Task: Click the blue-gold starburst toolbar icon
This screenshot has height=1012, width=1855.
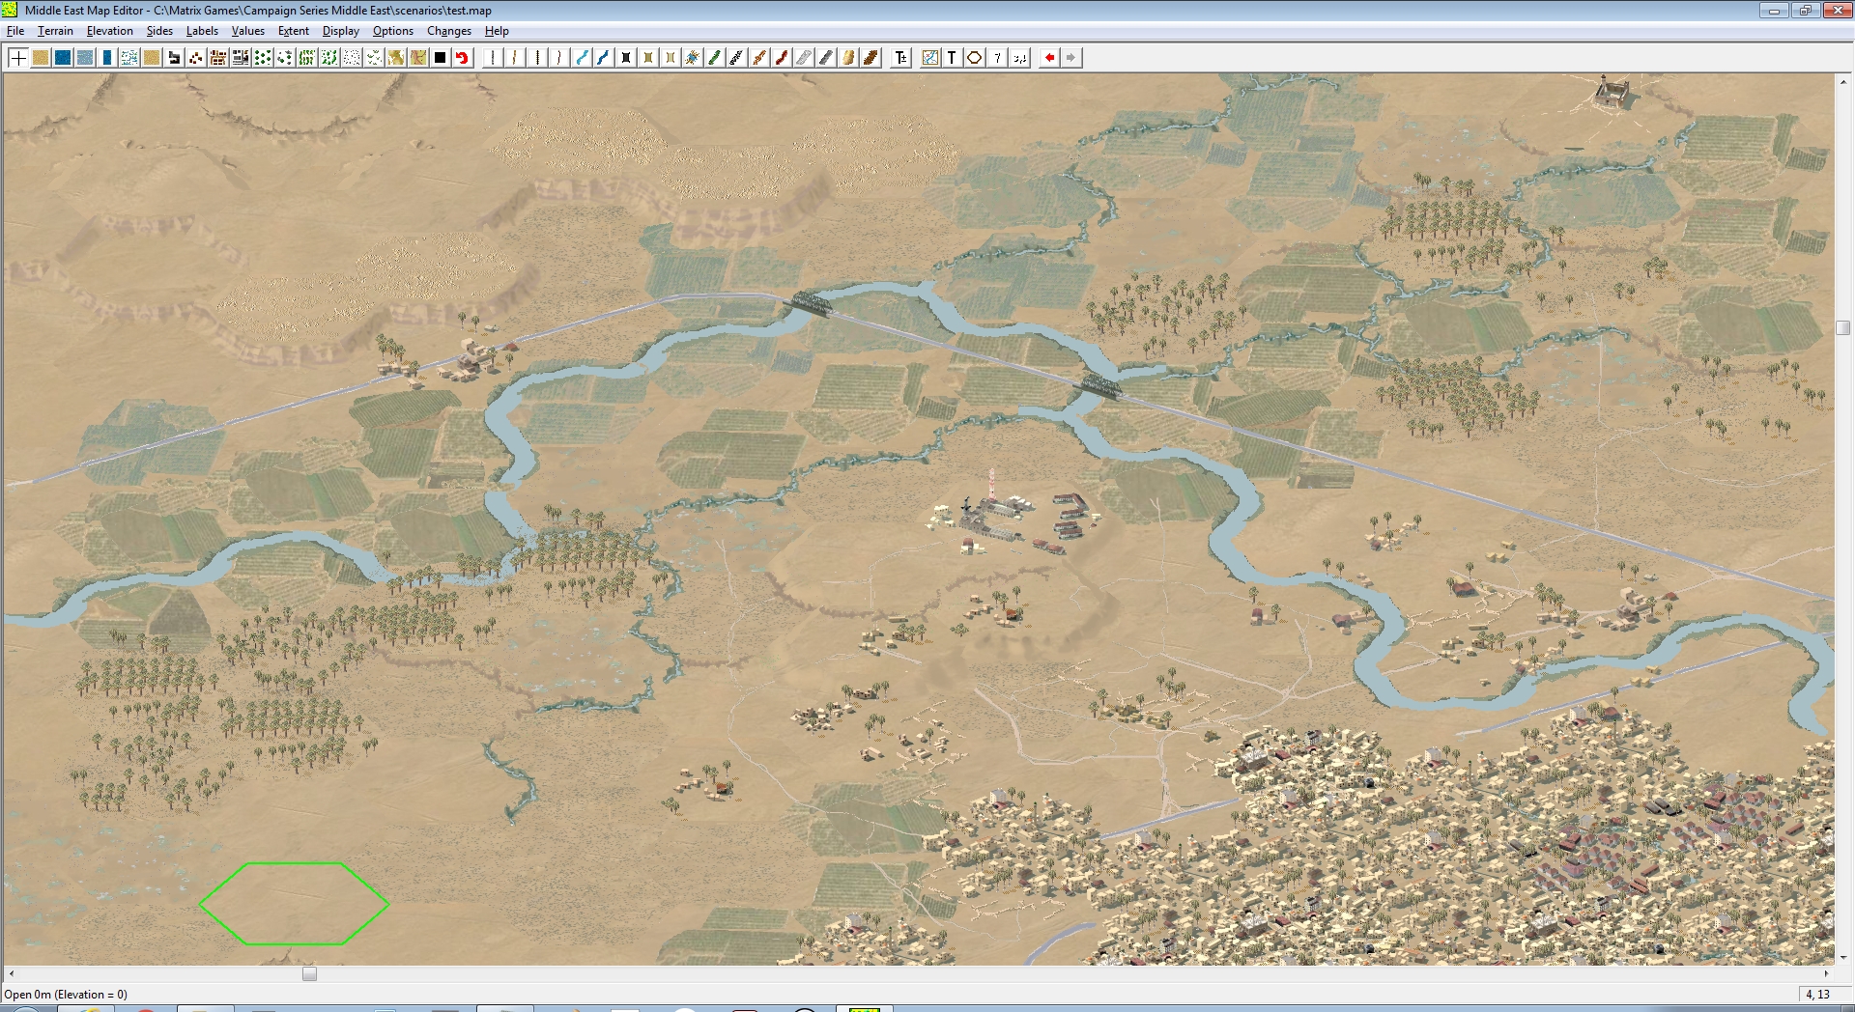Action: 693,58
